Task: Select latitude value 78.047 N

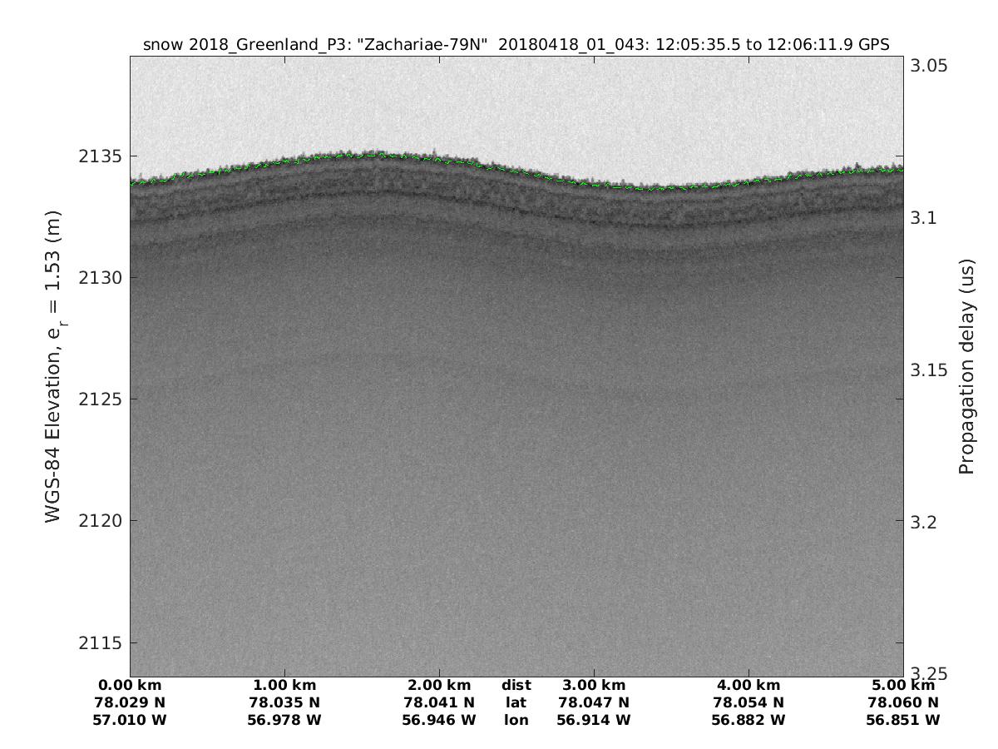Action: point(594,702)
